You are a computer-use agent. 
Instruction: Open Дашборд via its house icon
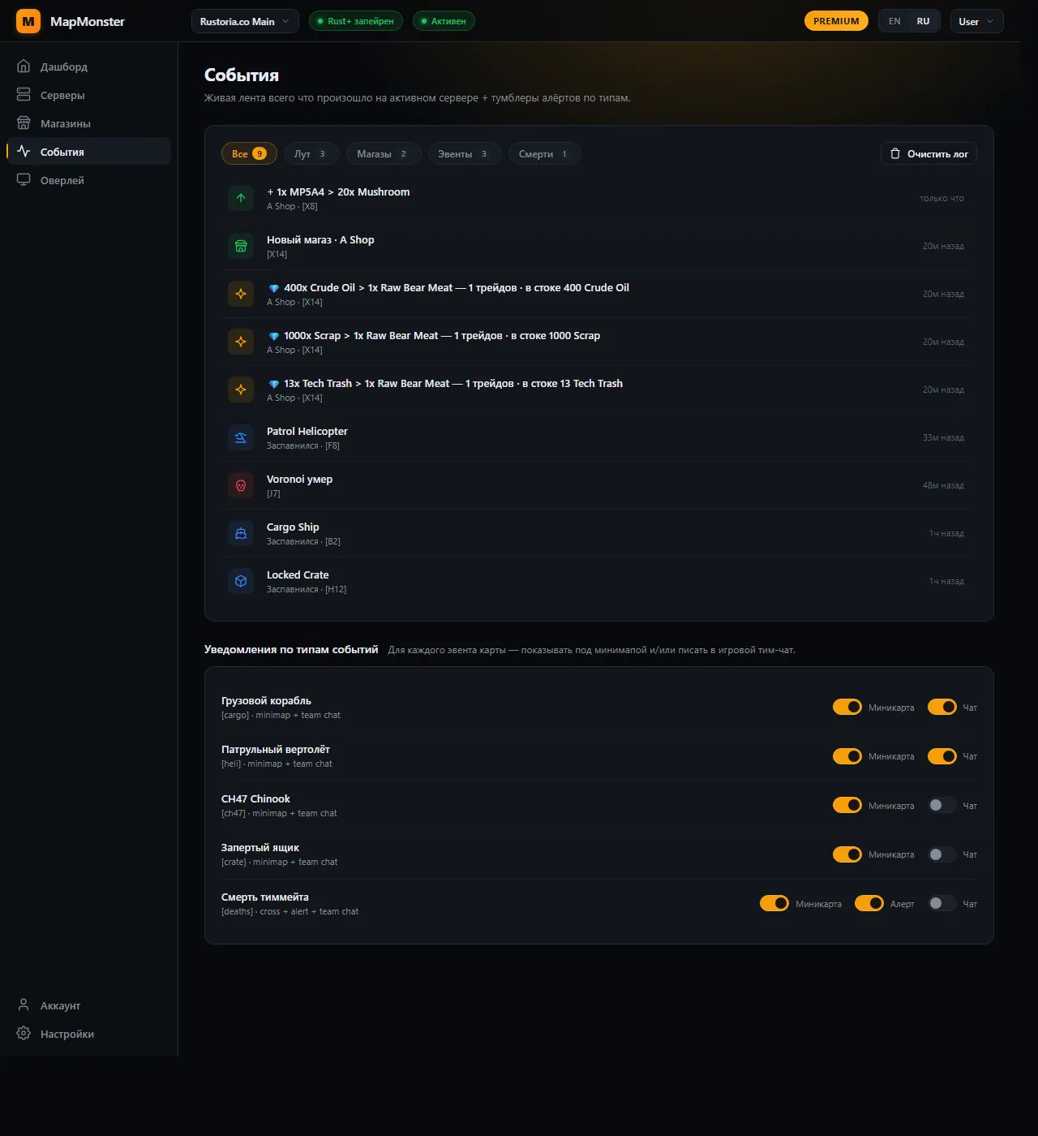click(24, 67)
